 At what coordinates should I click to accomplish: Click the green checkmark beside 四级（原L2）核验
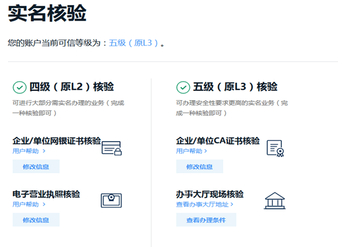[x=20, y=88]
